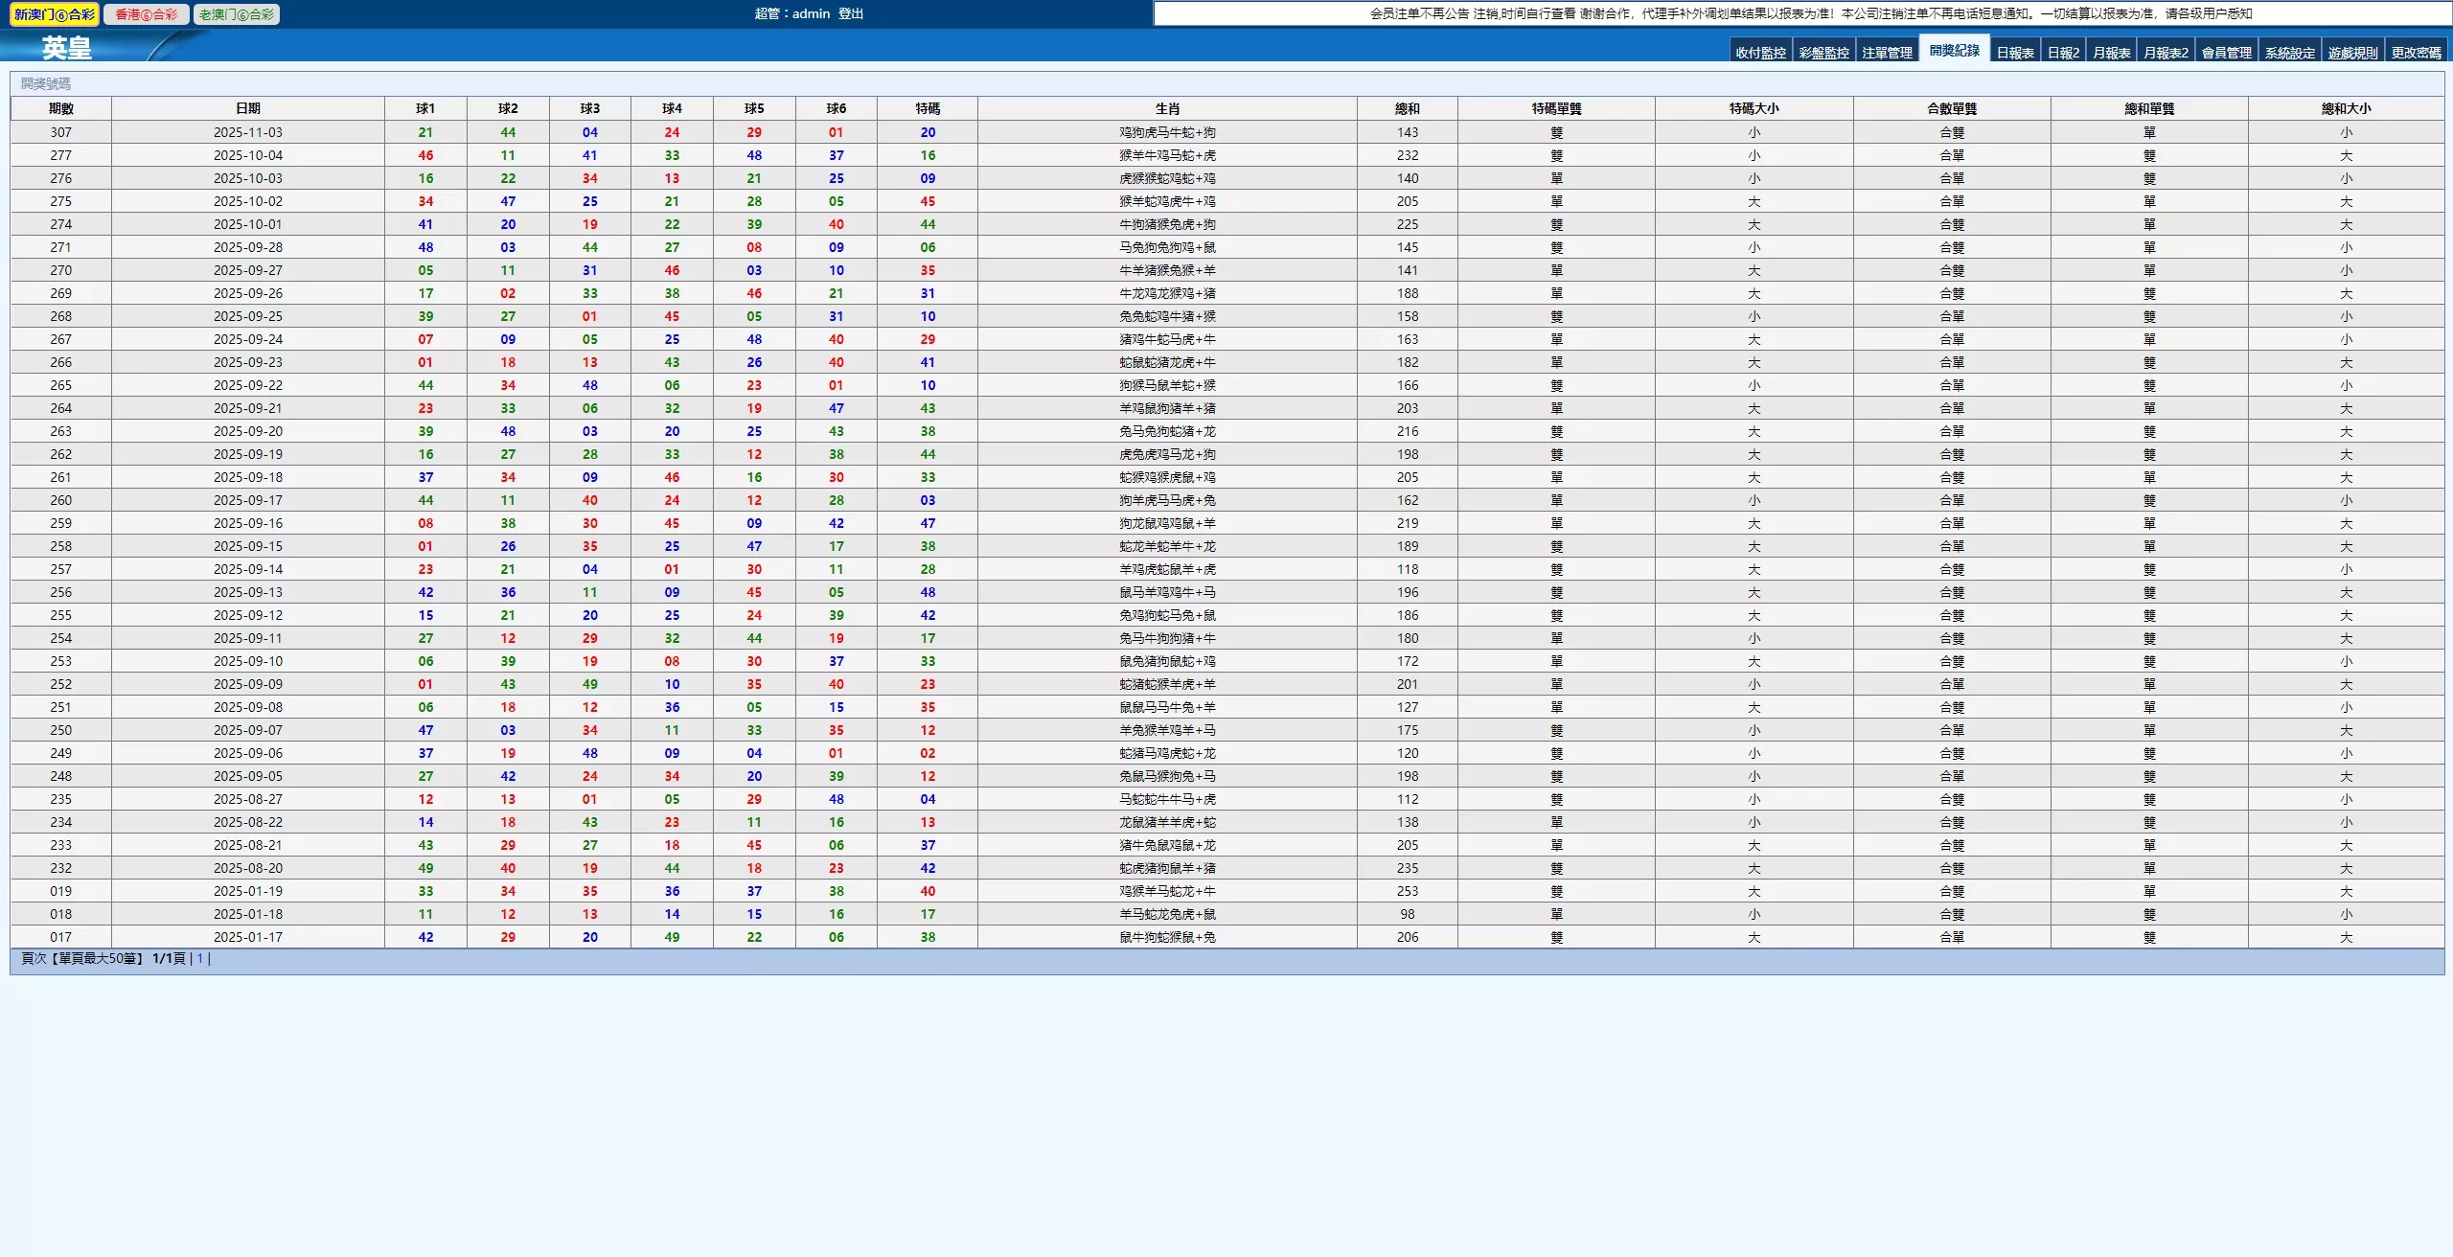This screenshot has width=2453, height=1257.
Task: Click the 生肖 column header
Action: tap(1167, 108)
